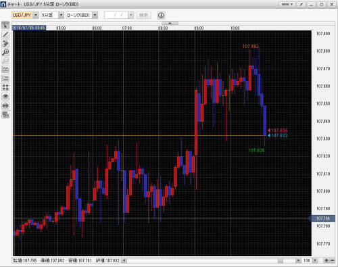This screenshot has height=267, width=338.
Task: Click the 終値 107.832 status value
Action: click(107, 260)
